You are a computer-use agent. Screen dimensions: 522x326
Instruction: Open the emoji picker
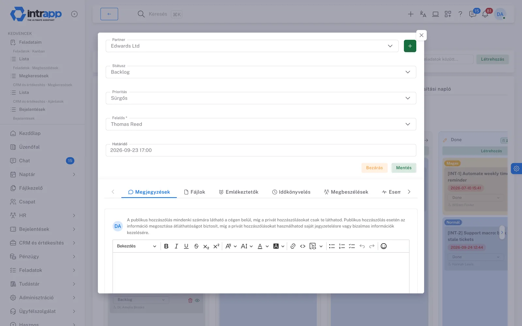click(x=384, y=246)
